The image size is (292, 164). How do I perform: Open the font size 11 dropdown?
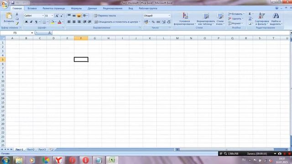(52, 15)
